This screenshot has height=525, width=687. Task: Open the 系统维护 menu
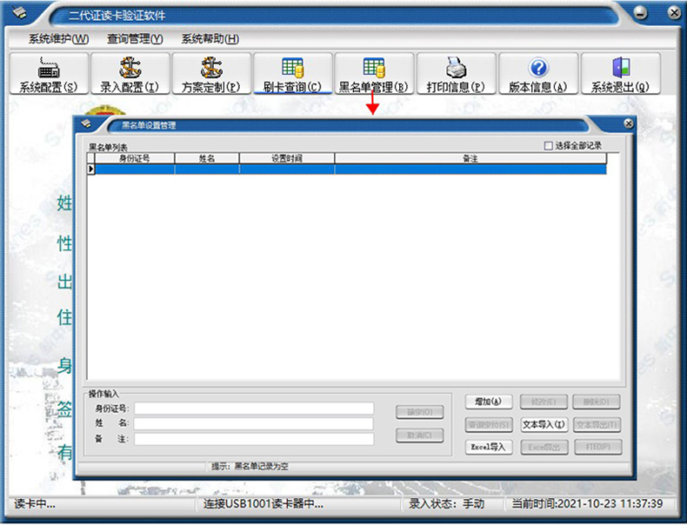pyautogui.click(x=58, y=39)
